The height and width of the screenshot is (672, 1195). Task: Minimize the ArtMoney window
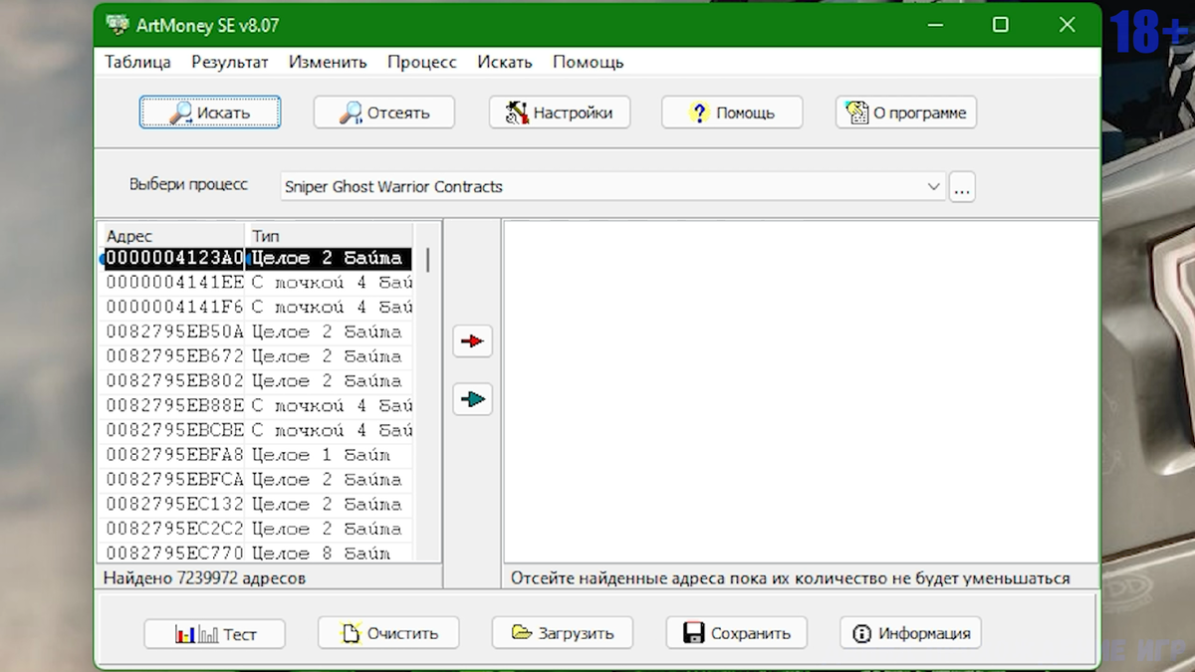point(936,25)
